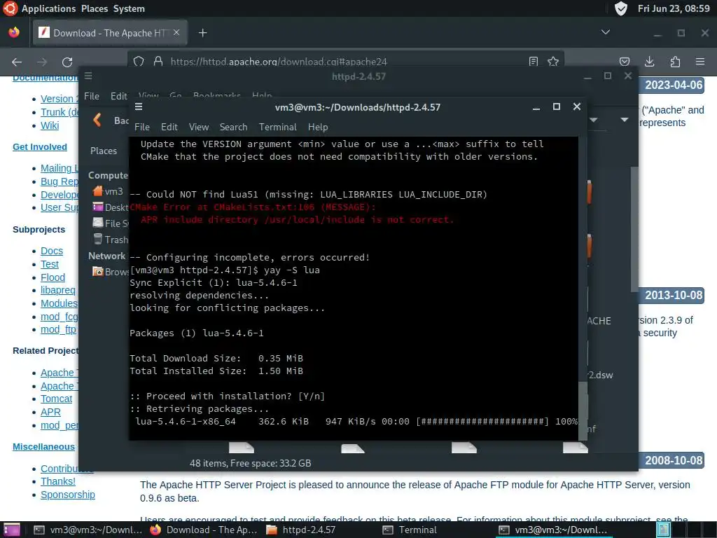Follow the Test subproject link
Screen dimensions: 717x538
click(50, 264)
